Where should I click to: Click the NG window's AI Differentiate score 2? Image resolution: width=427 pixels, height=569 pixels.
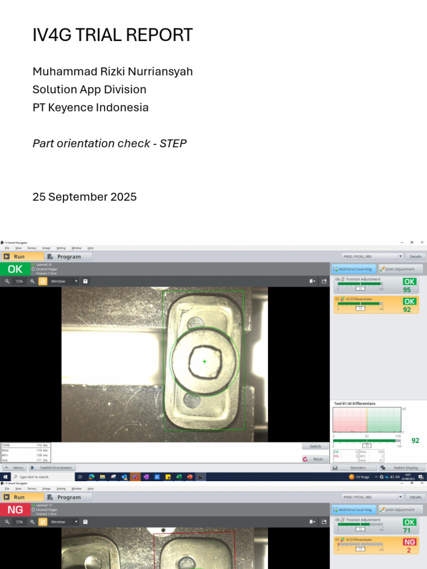point(409,550)
